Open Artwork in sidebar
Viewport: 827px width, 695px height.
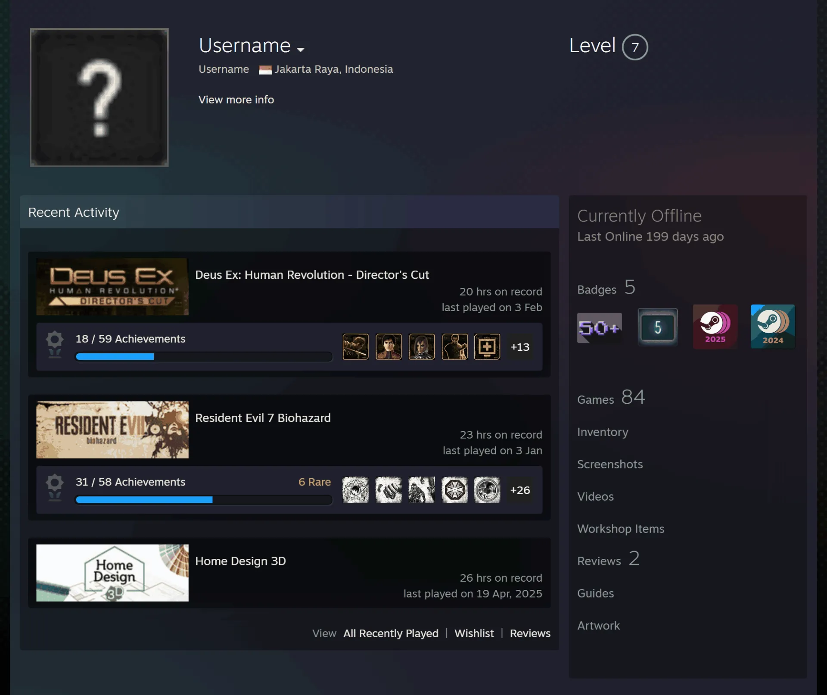pyautogui.click(x=598, y=626)
